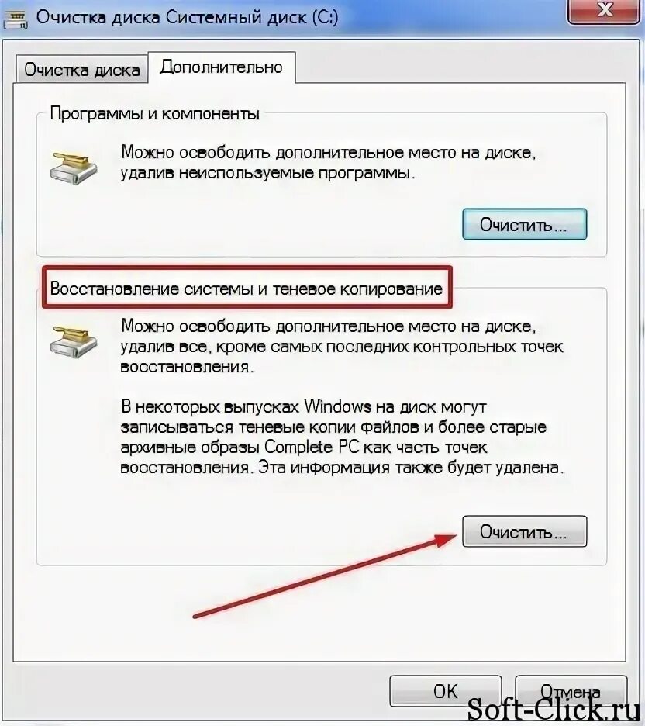Click the red-boxed Восстановление системы и теневое копирование label
Image resolution: width=645 pixels, height=726 pixels.
247,289
